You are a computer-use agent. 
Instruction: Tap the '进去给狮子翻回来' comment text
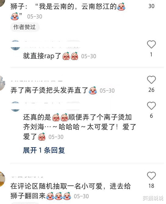pyautogui.click(x=70, y=191)
